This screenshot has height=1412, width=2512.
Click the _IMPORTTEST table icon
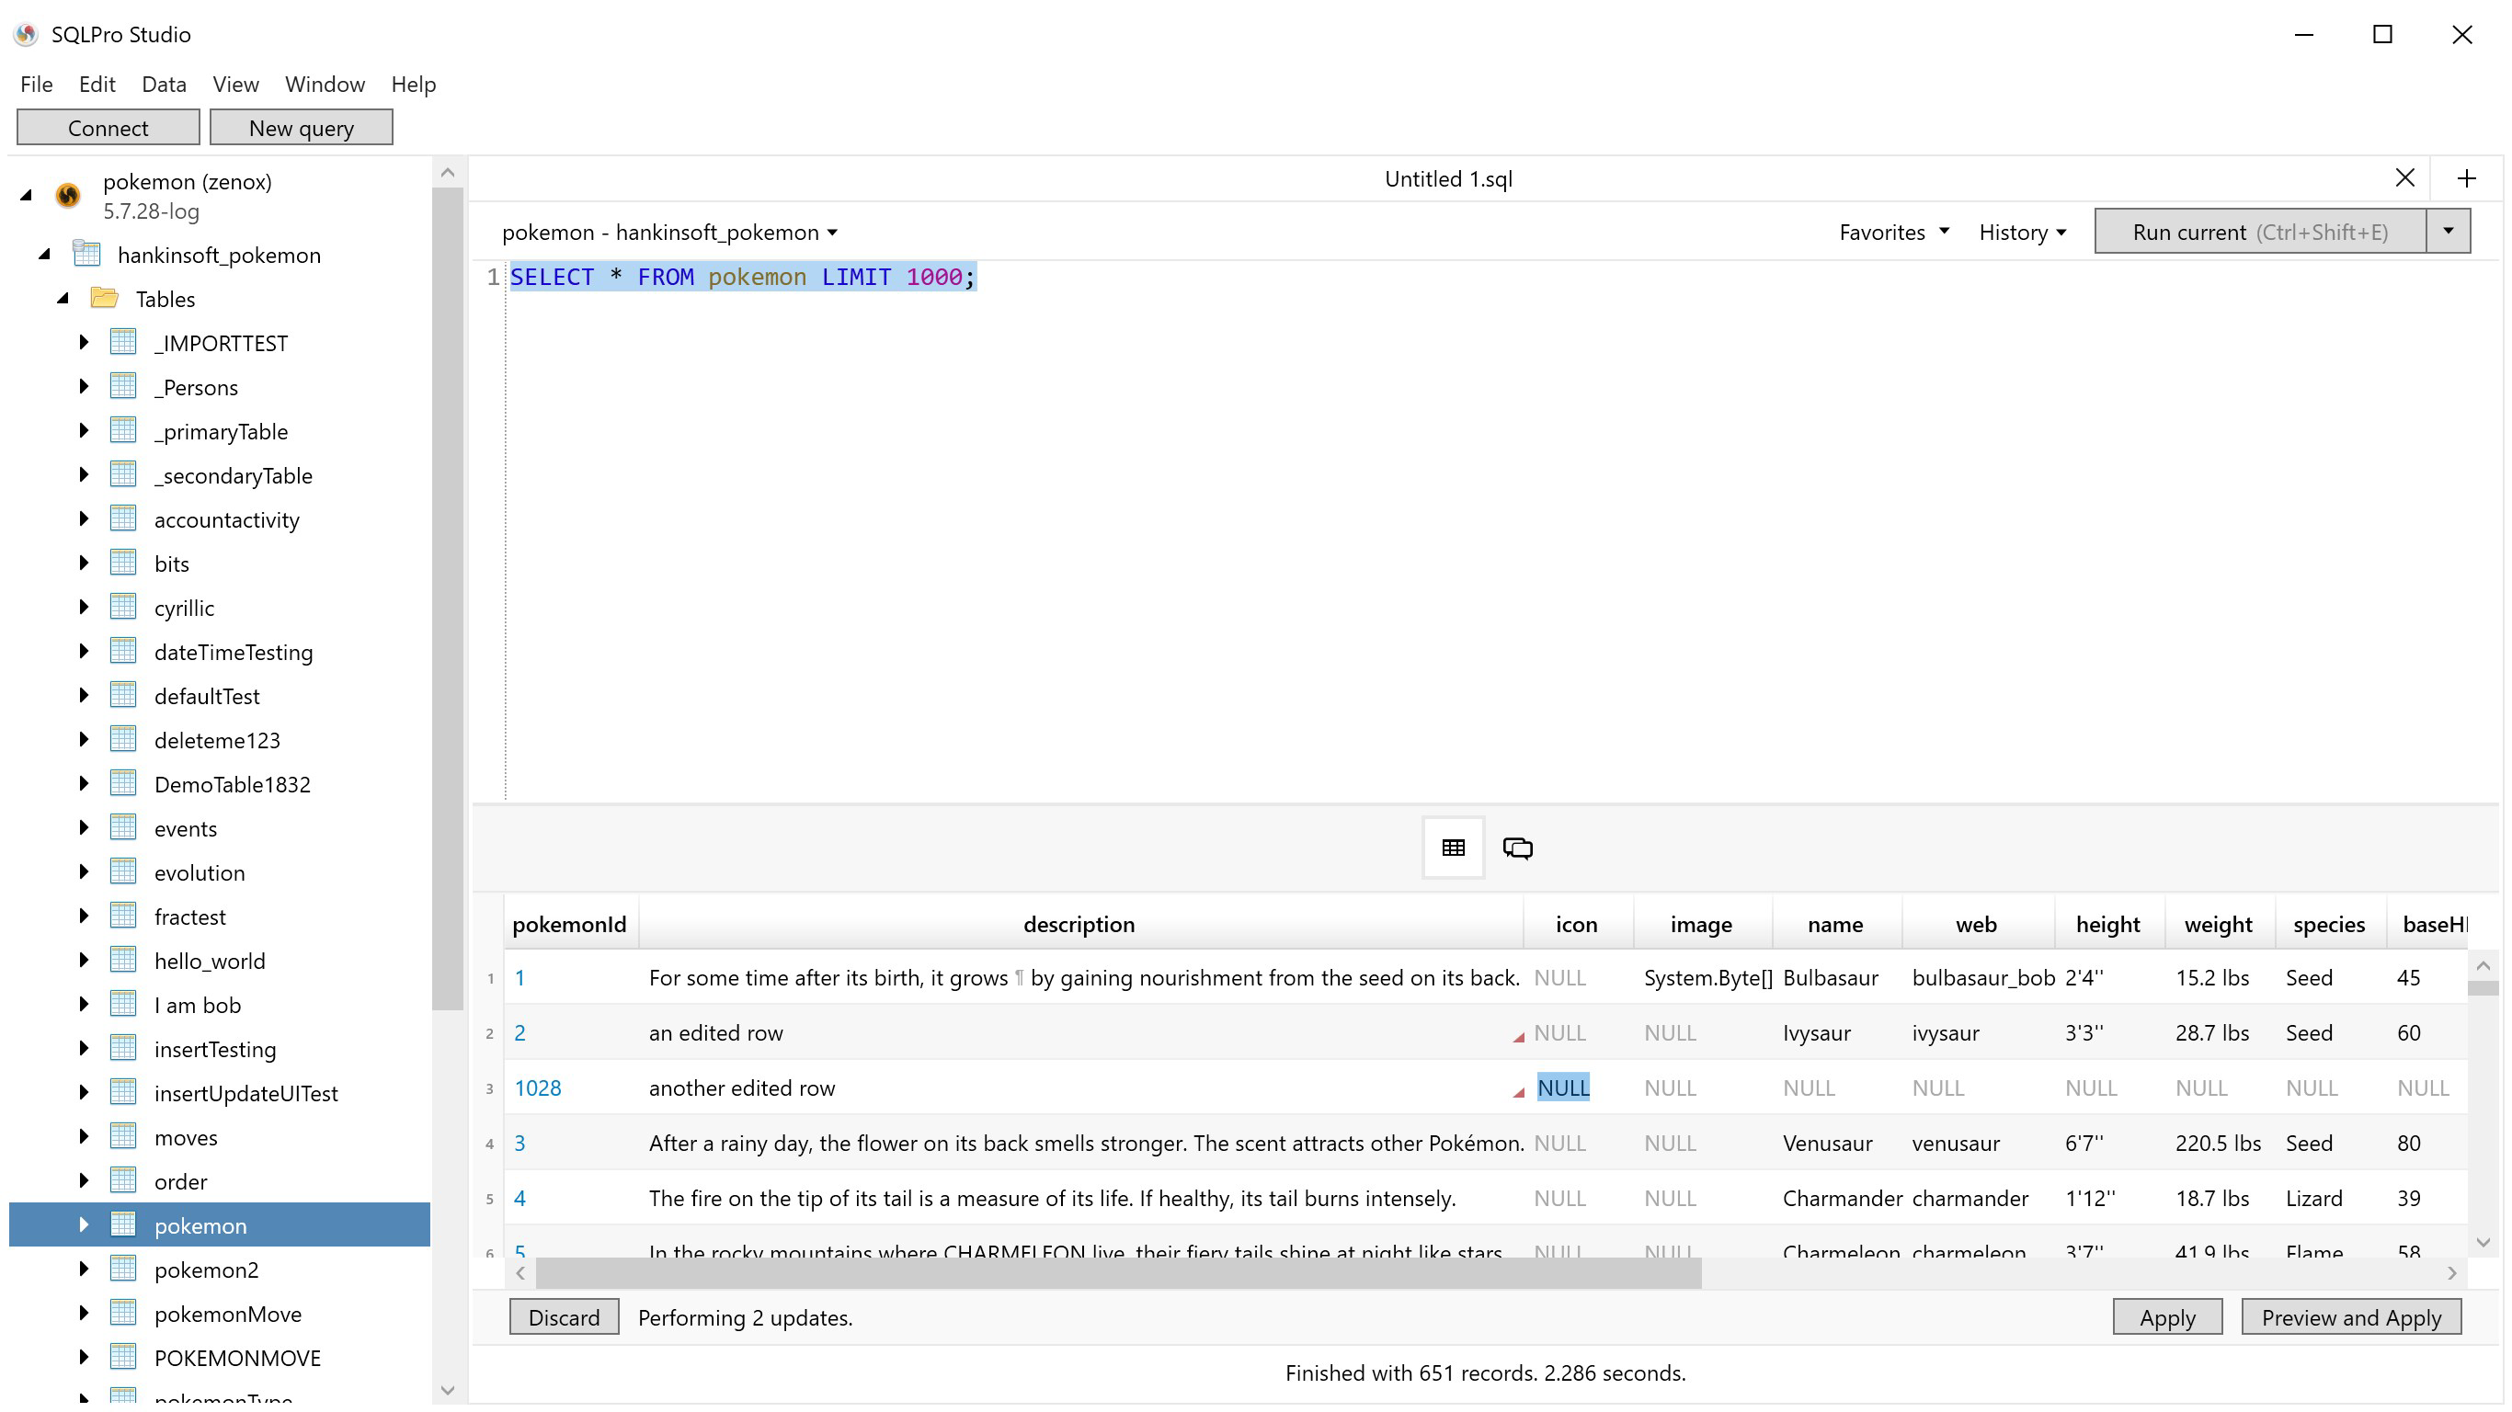tap(123, 341)
